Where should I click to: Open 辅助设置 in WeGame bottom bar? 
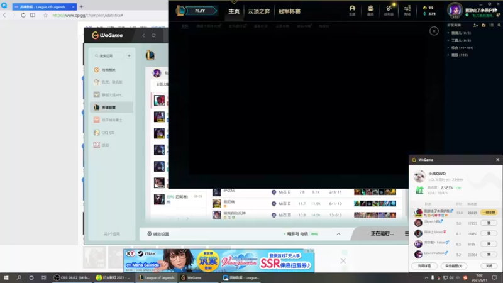coord(158,234)
